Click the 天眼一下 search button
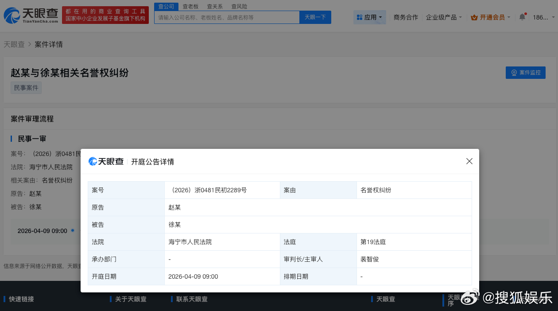 315,17
